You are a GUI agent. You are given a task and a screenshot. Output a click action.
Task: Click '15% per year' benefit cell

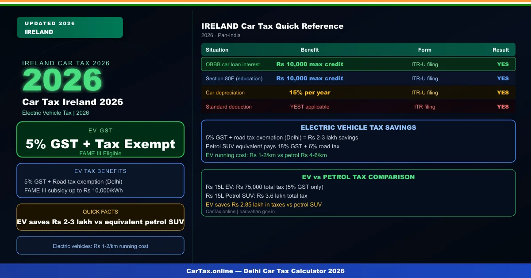[310, 93]
